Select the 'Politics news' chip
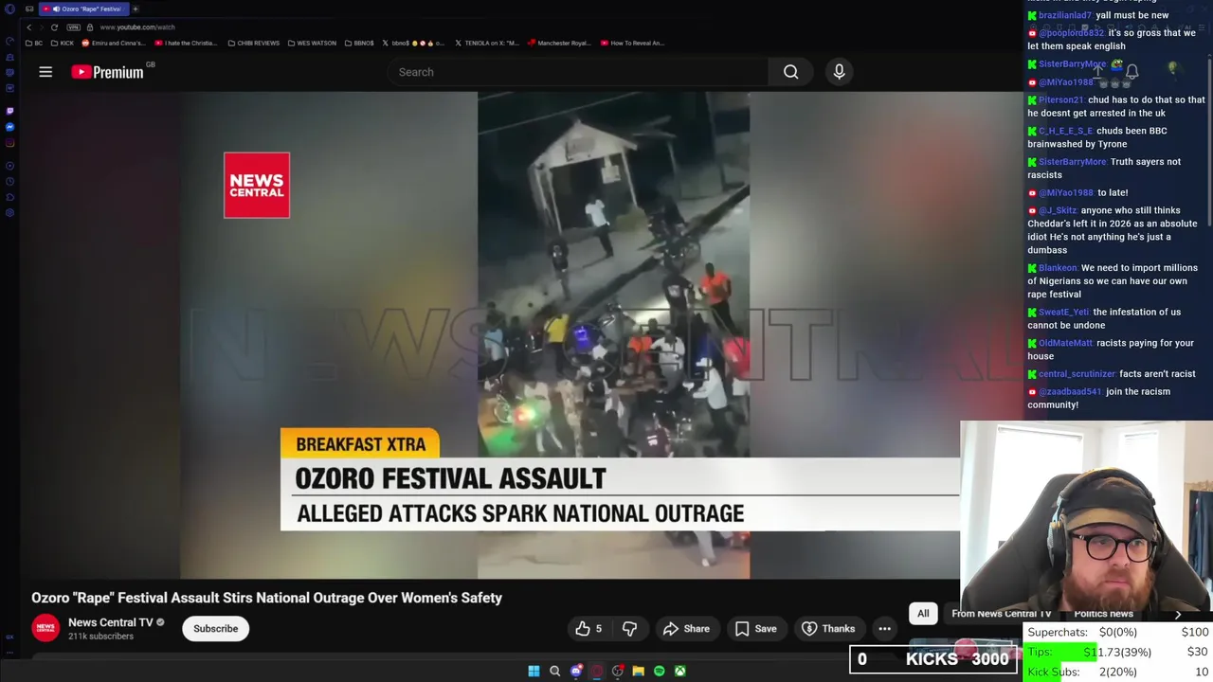The height and width of the screenshot is (682, 1213). 1103,614
